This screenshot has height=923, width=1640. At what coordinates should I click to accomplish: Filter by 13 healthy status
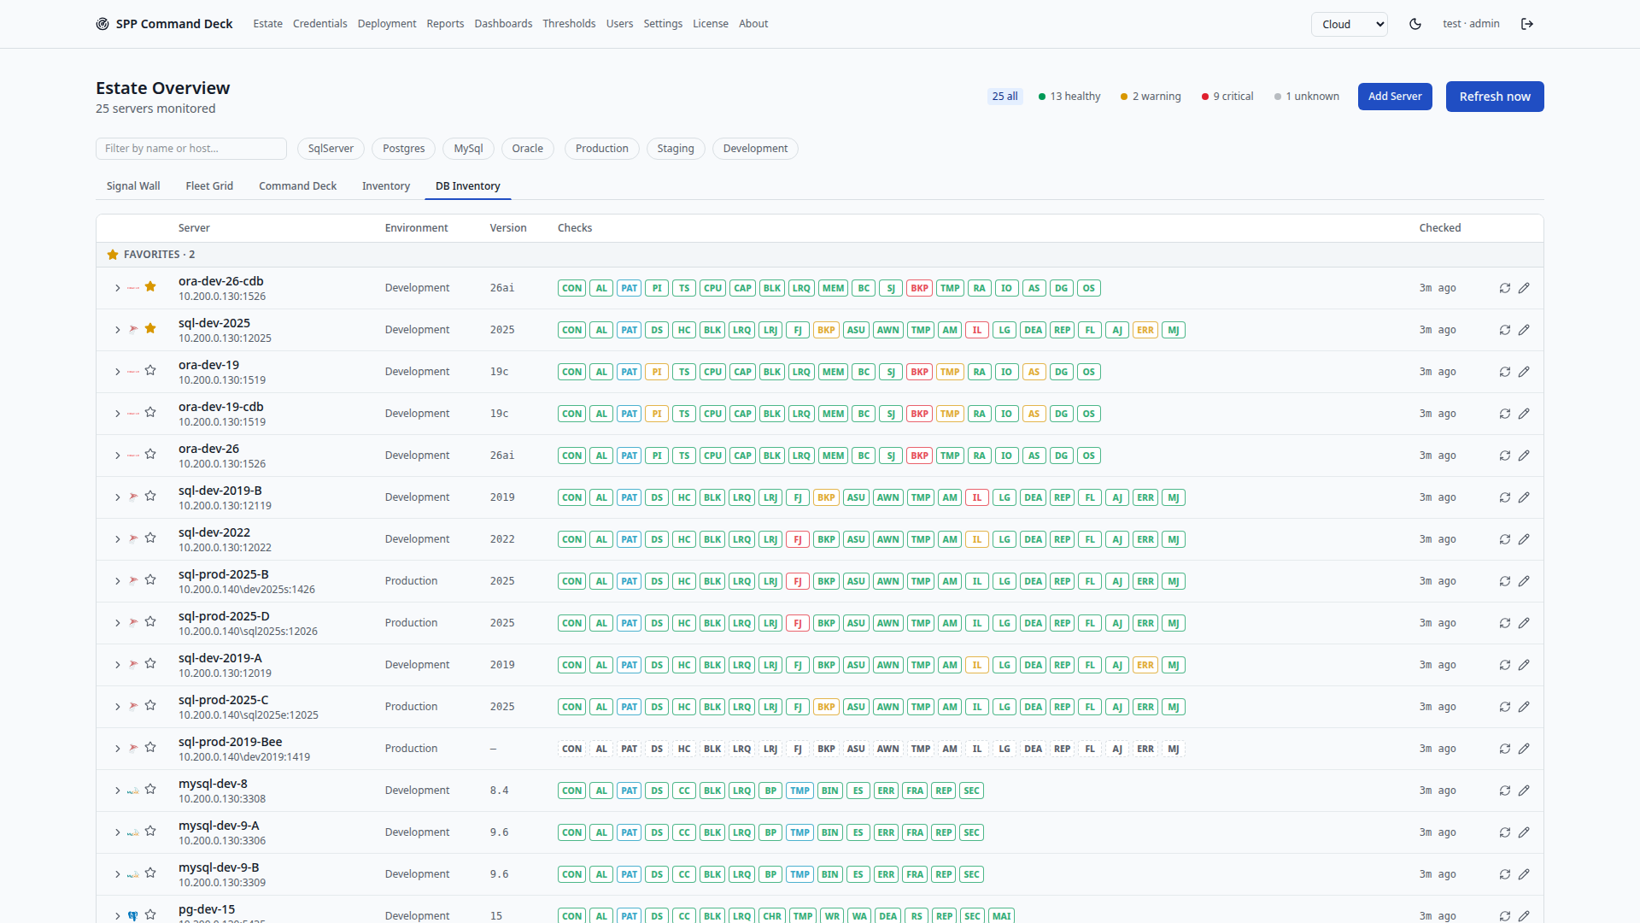coord(1069,97)
